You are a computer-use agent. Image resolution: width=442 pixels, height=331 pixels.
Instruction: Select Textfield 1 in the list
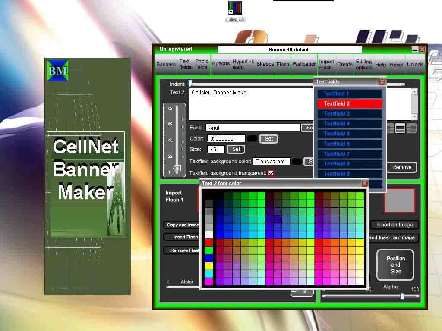[x=350, y=94]
